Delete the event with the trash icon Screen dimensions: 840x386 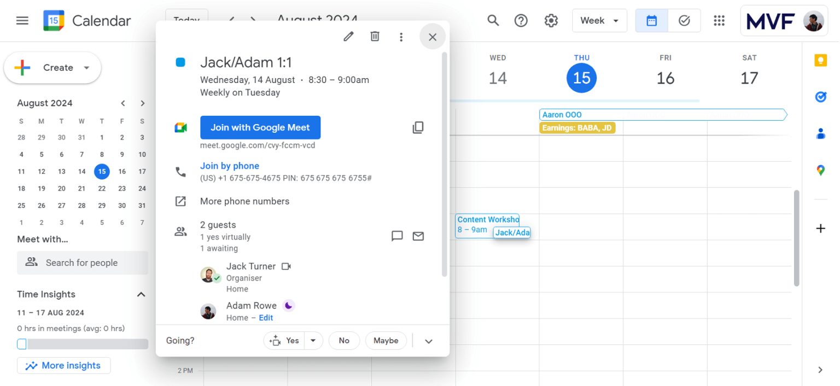(375, 36)
